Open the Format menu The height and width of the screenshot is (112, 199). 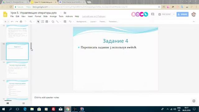pos(38,16)
